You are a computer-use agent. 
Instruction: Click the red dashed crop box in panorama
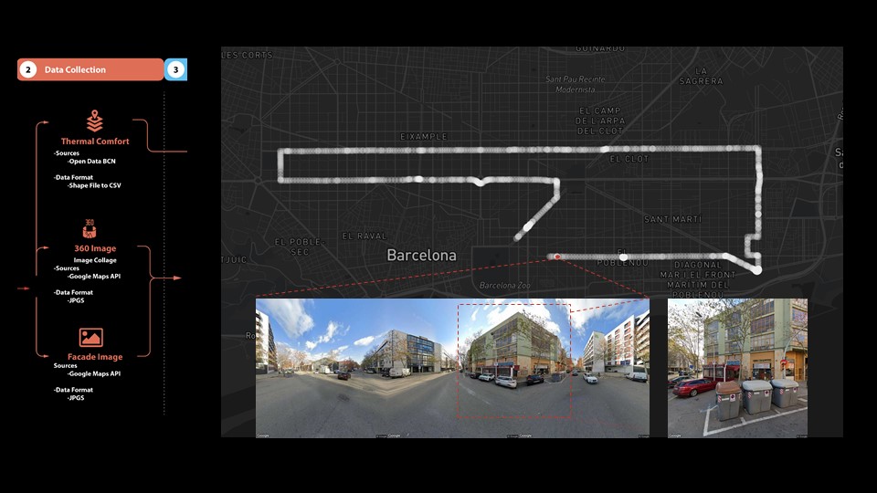click(514, 361)
